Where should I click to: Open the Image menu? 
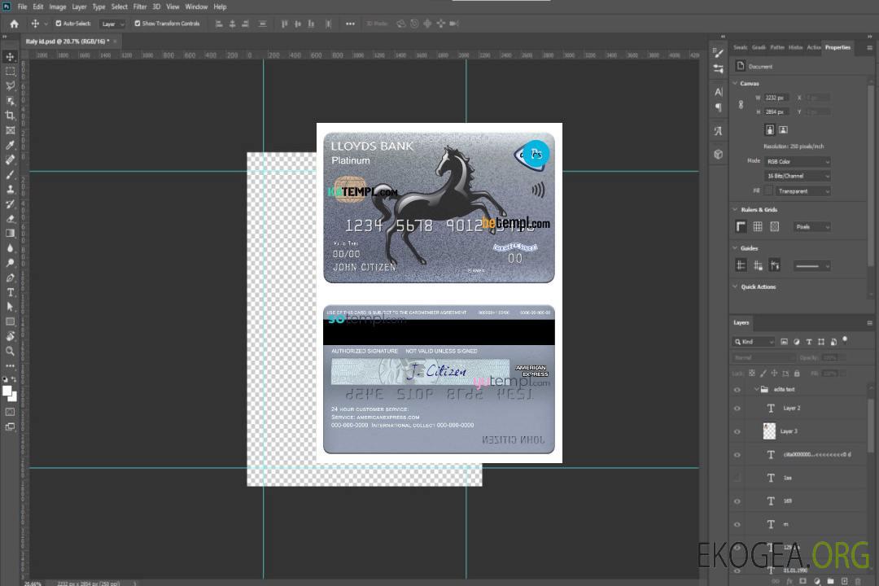coord(58,7)
